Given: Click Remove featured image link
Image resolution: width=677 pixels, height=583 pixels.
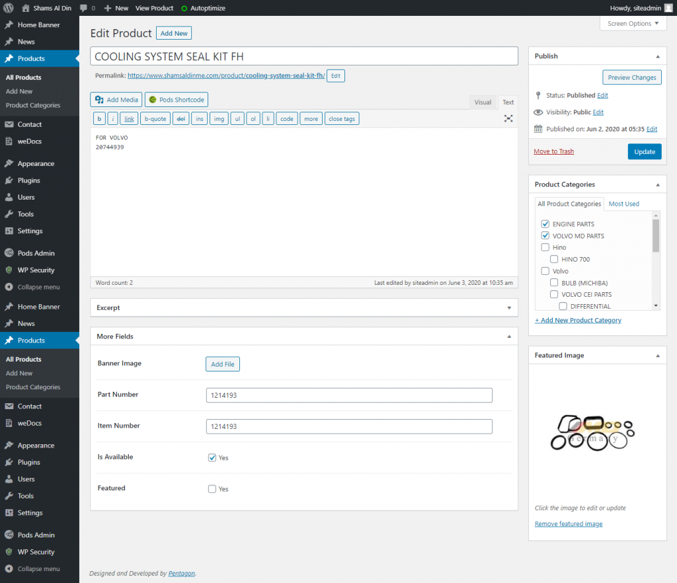Looking at the screenshot, I should [x=568, y=524].
